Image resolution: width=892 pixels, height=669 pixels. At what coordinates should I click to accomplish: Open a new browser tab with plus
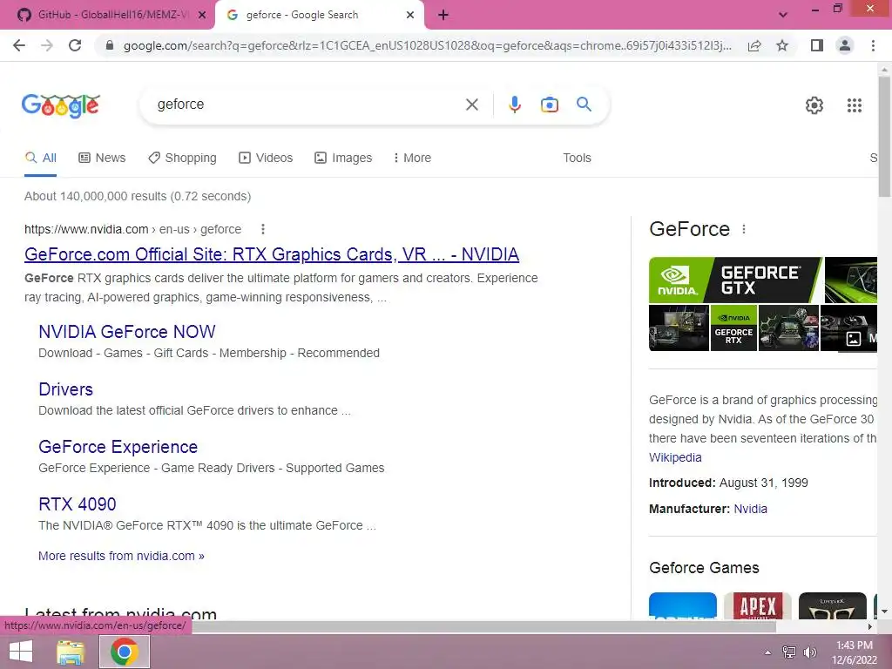click(443, 15)
